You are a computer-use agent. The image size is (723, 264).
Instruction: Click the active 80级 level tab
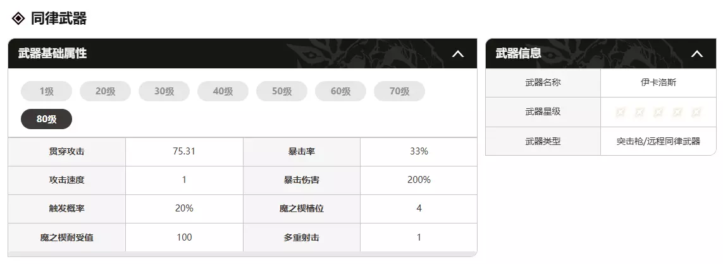point(46,119)
